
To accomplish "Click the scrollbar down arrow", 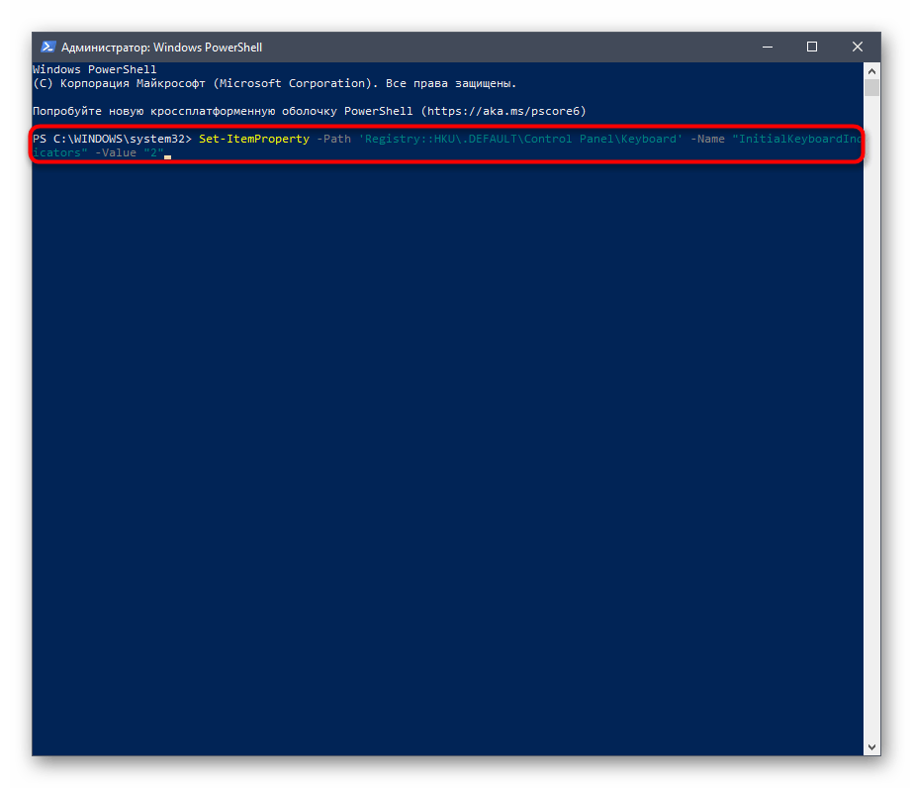I will 871,747.
